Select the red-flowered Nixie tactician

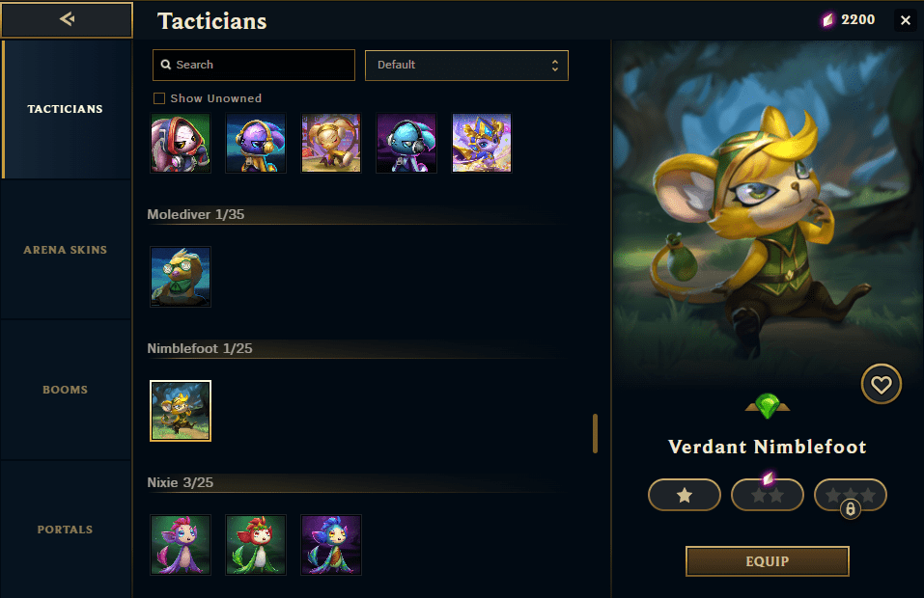(256, 545)
